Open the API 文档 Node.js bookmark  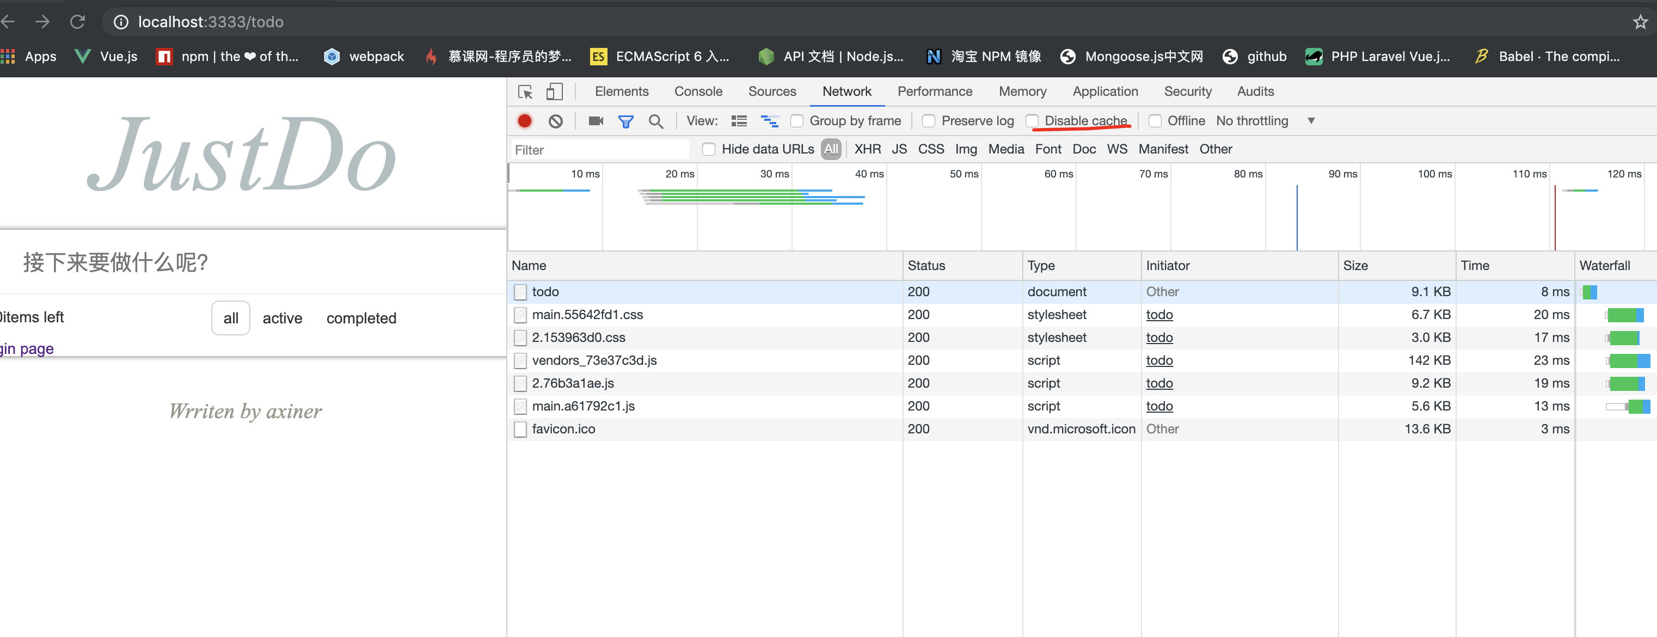pyautogui.click(x=831, y=57)
